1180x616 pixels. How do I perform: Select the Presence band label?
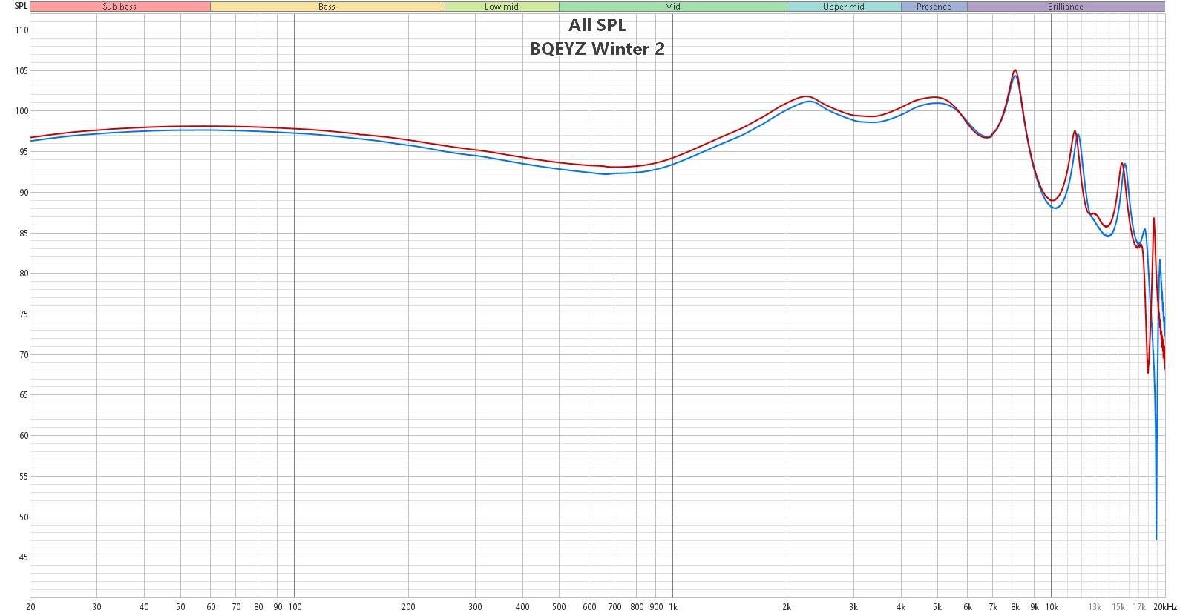934,7
